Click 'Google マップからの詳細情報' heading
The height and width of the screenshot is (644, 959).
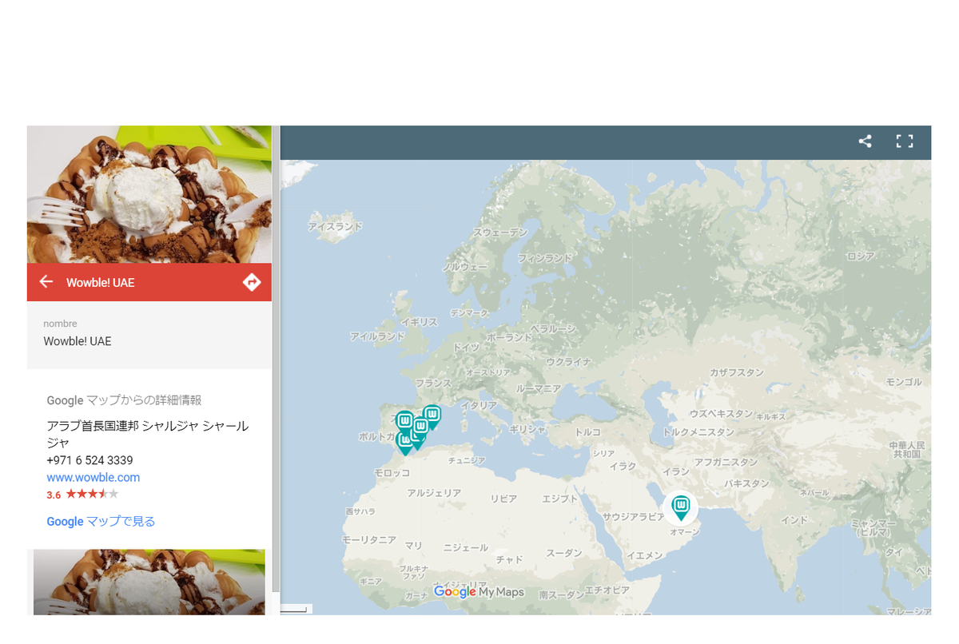[124, 400]
